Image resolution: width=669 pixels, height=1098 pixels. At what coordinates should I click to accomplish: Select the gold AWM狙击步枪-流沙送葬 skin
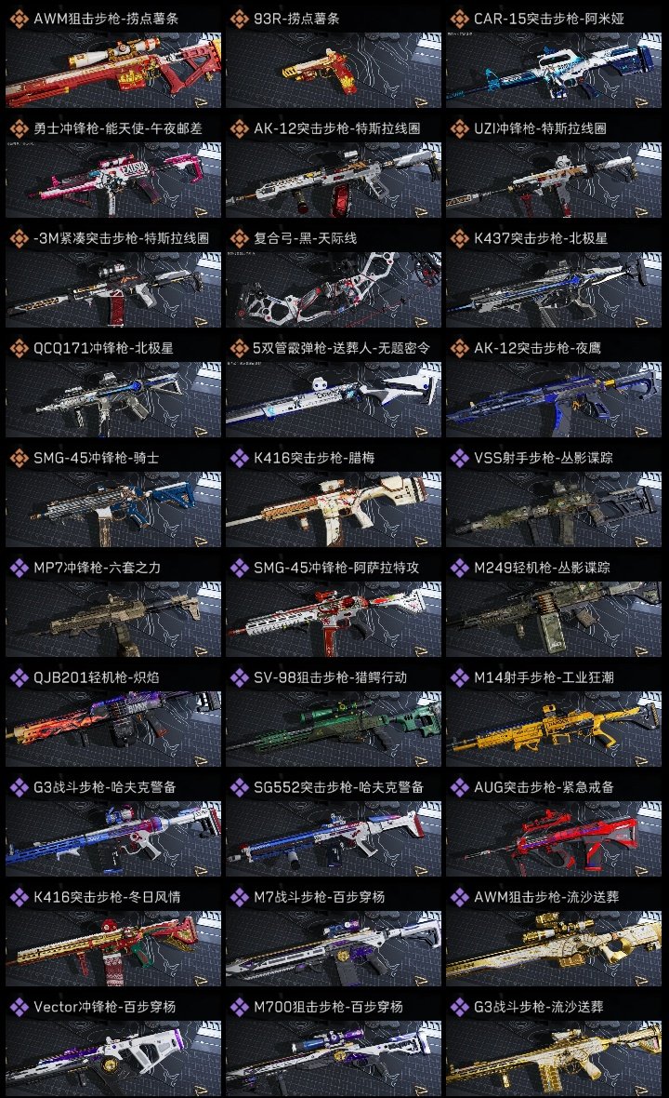554,948
